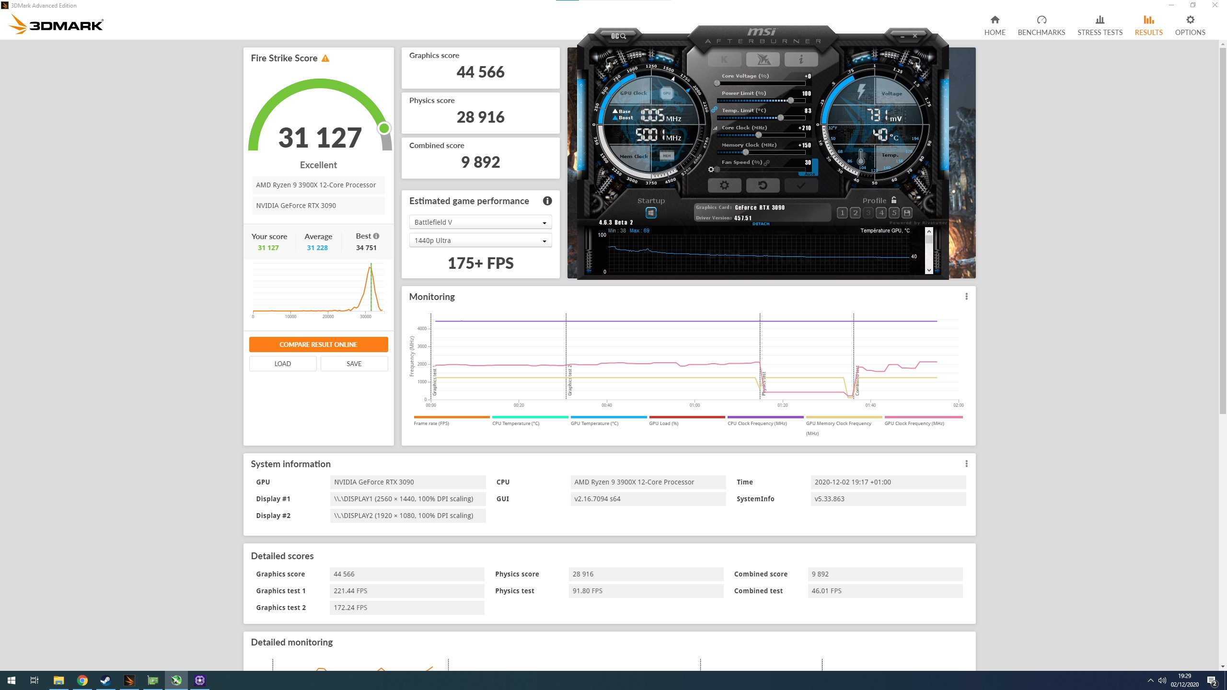Click Compare Result Online button

pos(318,345)
